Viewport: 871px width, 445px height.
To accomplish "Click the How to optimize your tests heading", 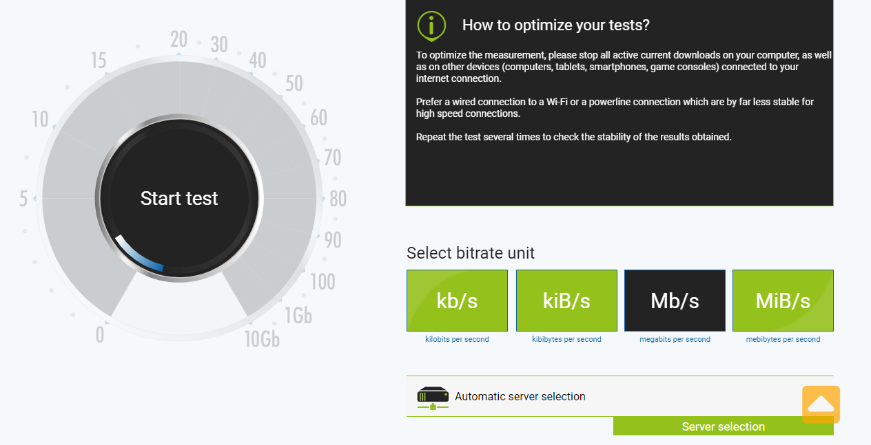I will click(556, 25).
